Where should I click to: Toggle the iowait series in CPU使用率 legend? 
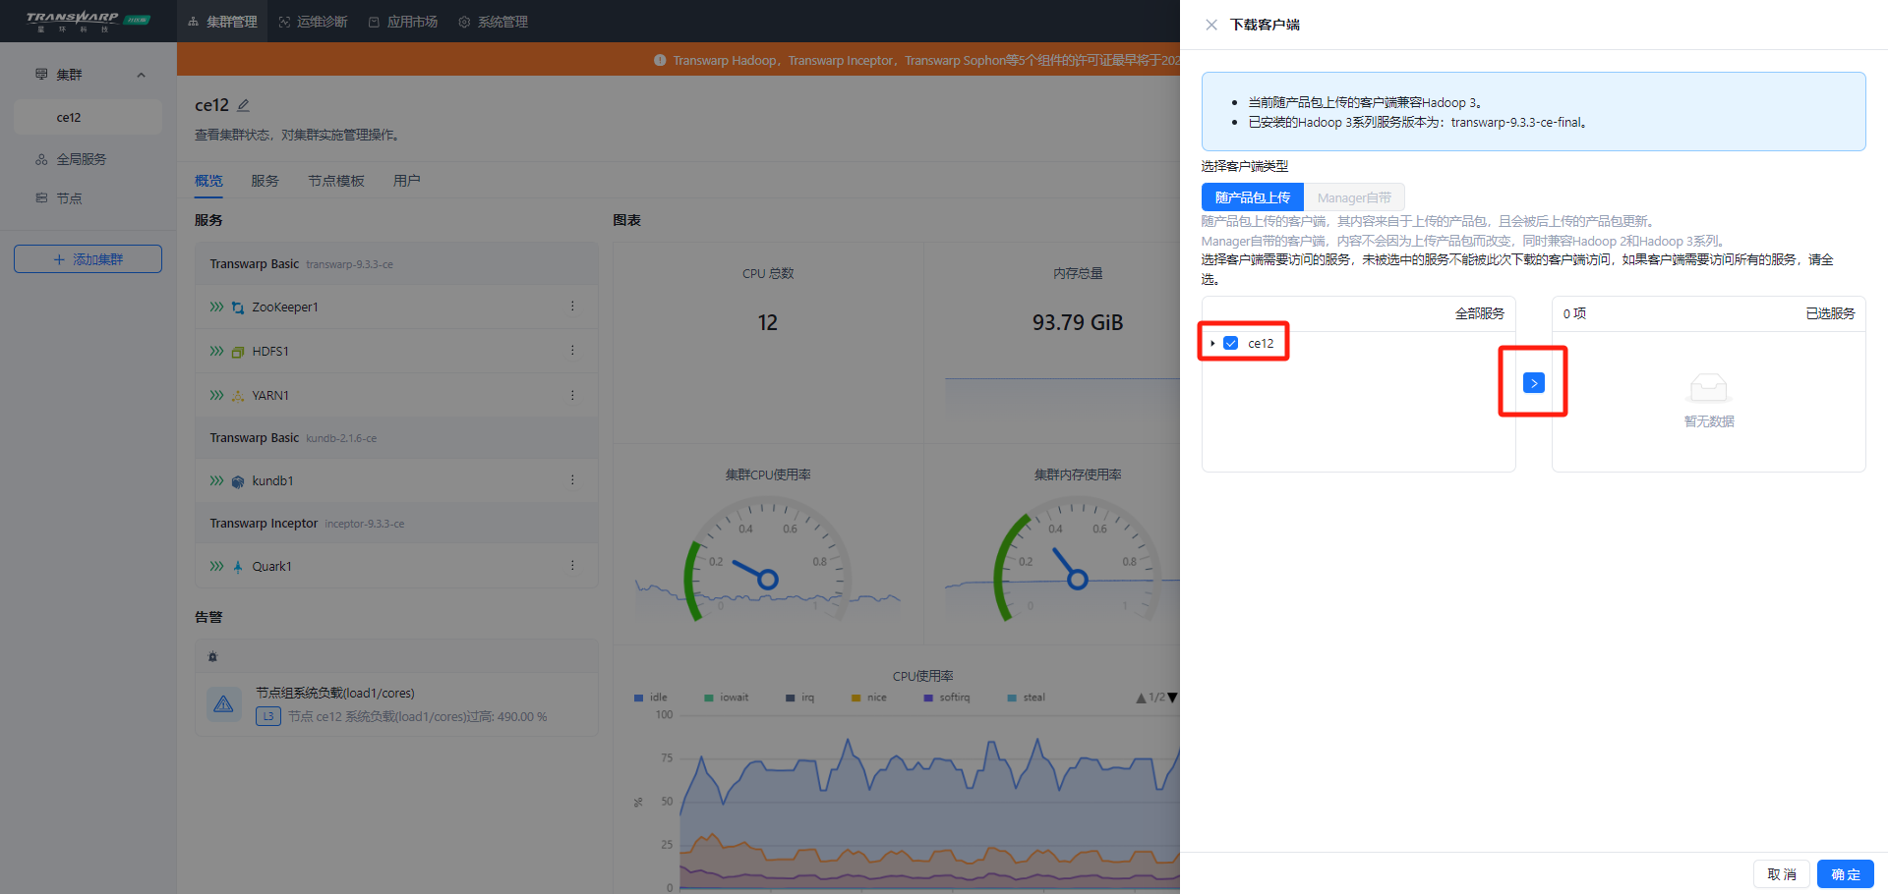(x=726, y=698)
